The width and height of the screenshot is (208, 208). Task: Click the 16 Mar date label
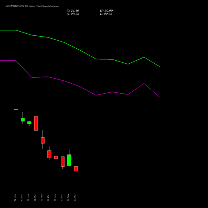[x=55, y=198]
